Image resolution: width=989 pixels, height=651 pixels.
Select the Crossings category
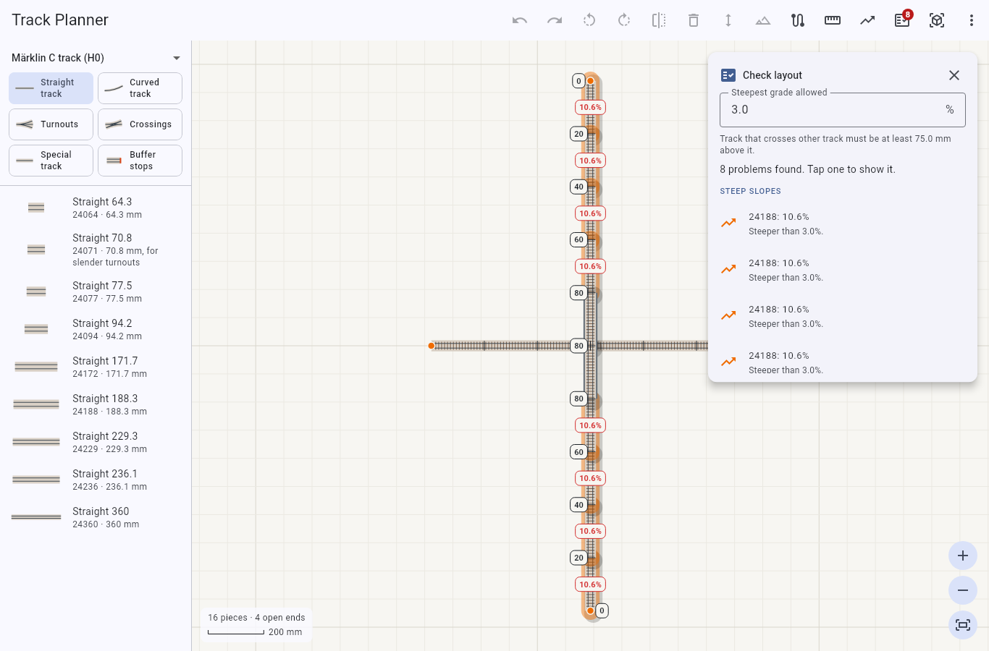(x=140, y=124)
